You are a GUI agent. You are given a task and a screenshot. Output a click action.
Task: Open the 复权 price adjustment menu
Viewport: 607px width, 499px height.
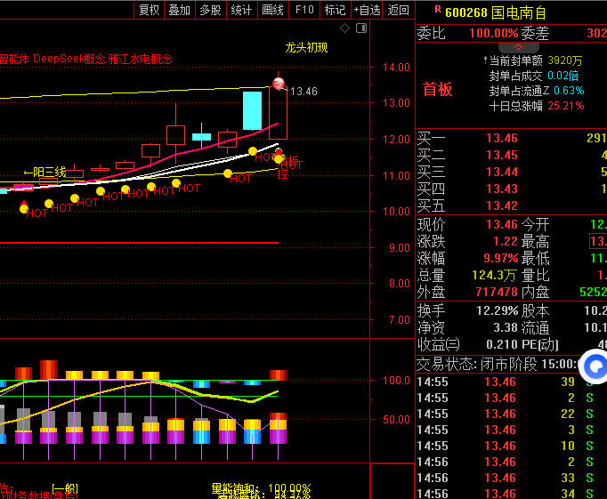(x=150, y=10)
